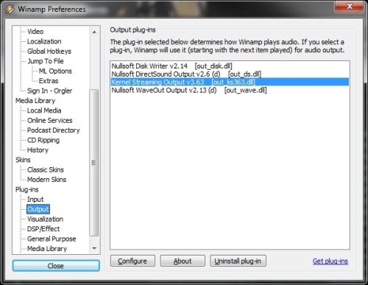This screenshot has height=285, width=368.
Task: Open Podcast Directory settings
Action: (54, 130)
